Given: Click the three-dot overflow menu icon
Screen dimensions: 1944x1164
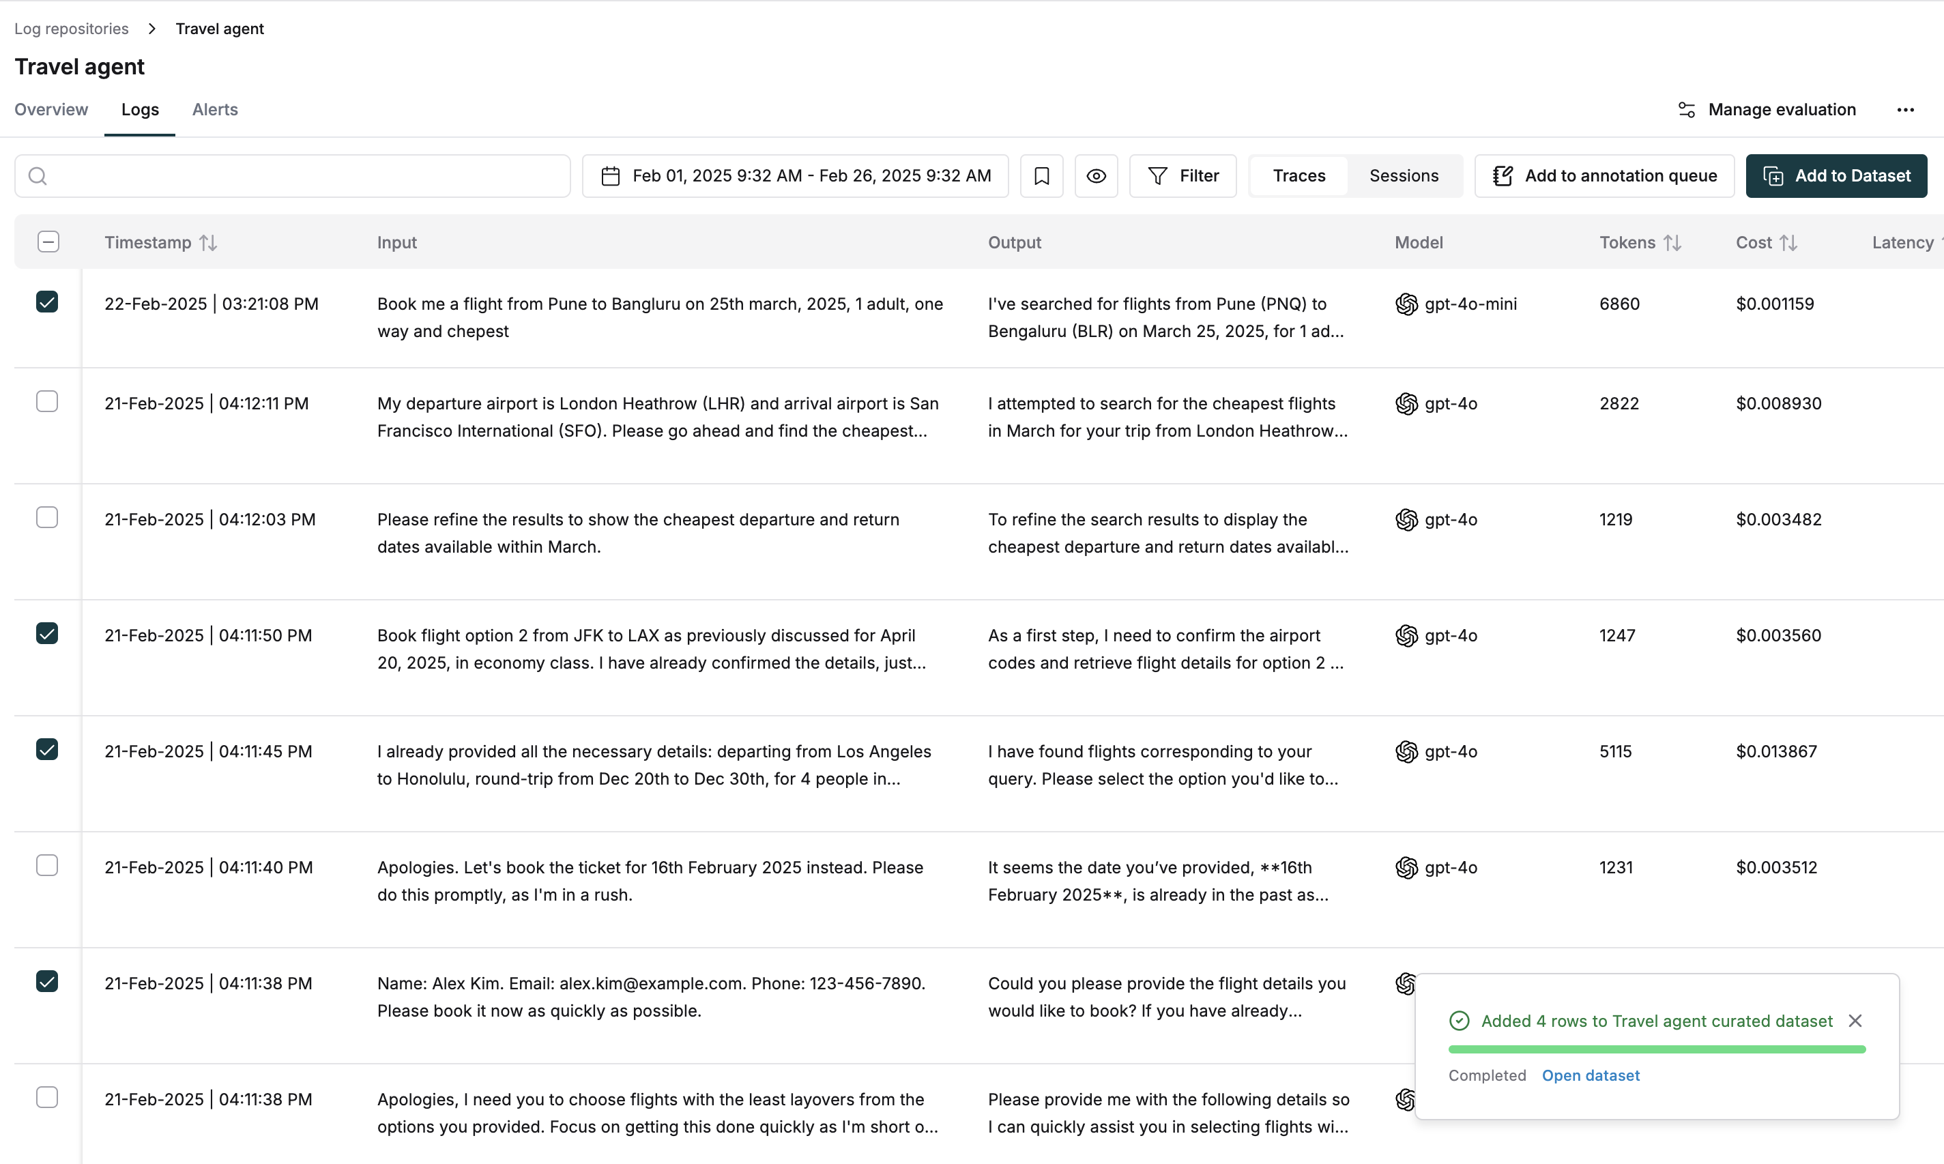Looking at the screenshot, I should (x=1906, y=109).
